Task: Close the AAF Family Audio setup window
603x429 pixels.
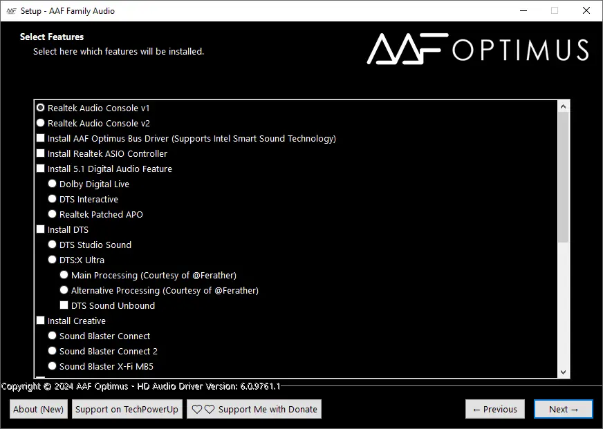Action: [586, 11]
